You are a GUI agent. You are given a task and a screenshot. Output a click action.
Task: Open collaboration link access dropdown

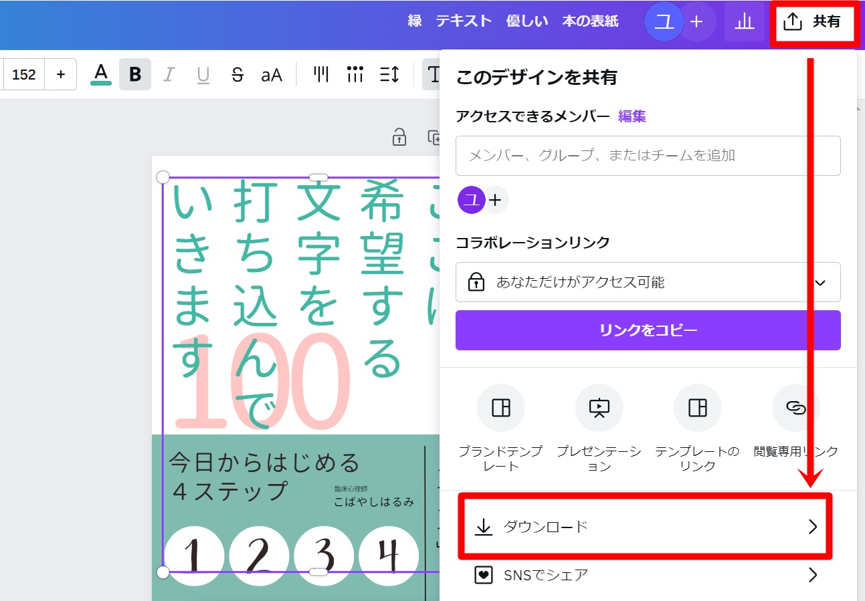coord(648,282)
